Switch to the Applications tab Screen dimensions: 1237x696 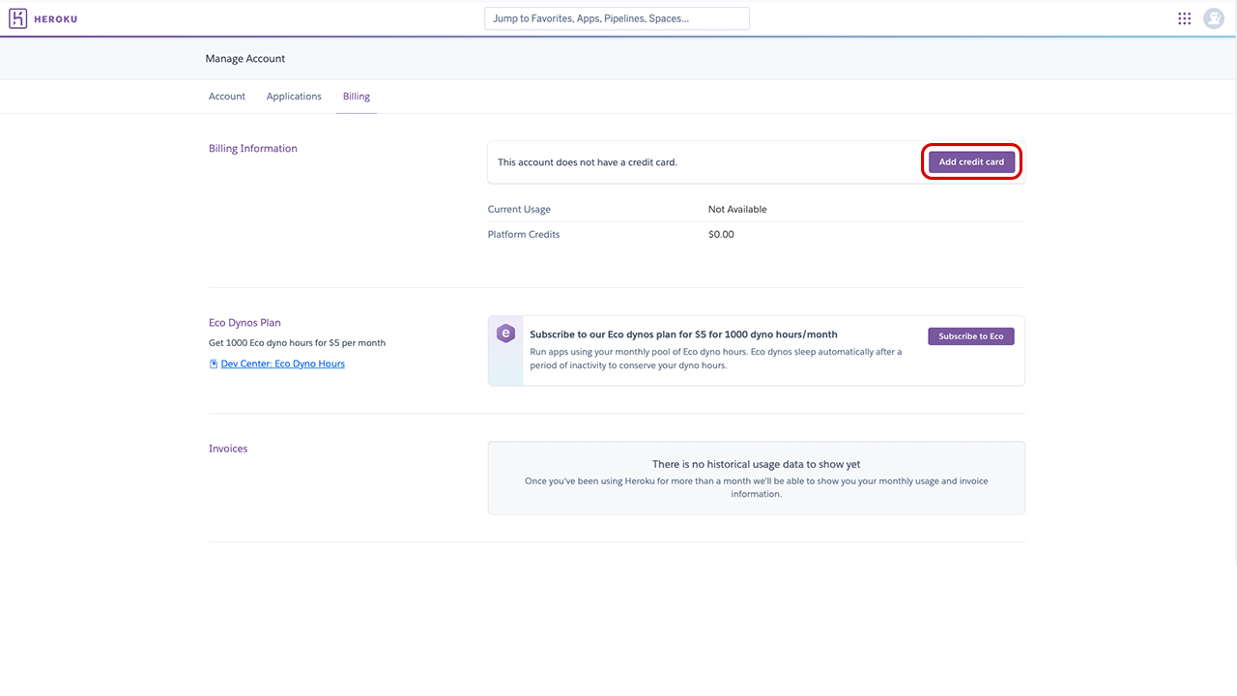(294, 97)
